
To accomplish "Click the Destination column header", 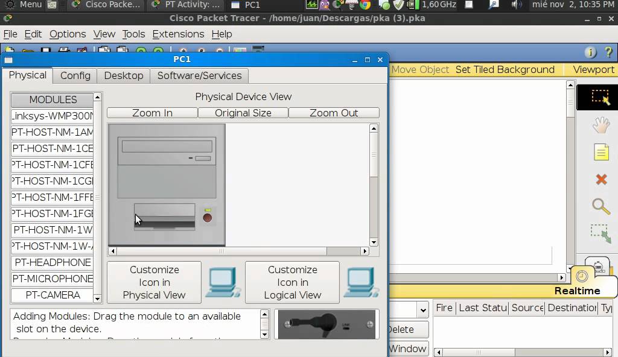I will point(572,308).
